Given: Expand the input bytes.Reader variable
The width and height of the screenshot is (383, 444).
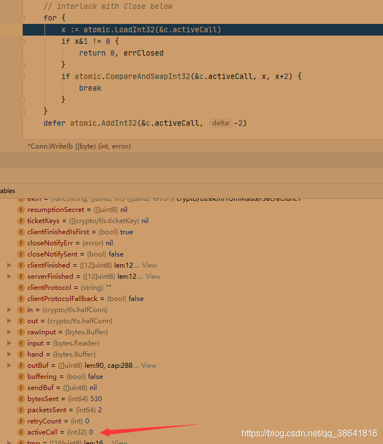Looking at the screenshot, I should [x=9, y=343].
